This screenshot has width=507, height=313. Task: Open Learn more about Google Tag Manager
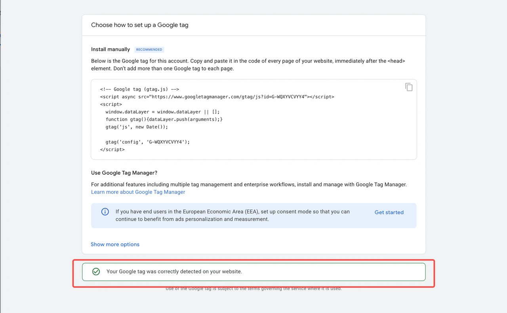[138, 192]
